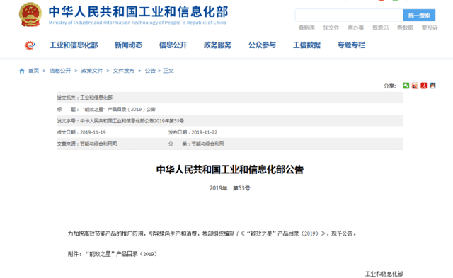Click the 统一搜索 search button
This screenshot has width=453, height=278.
pos(419,16)
